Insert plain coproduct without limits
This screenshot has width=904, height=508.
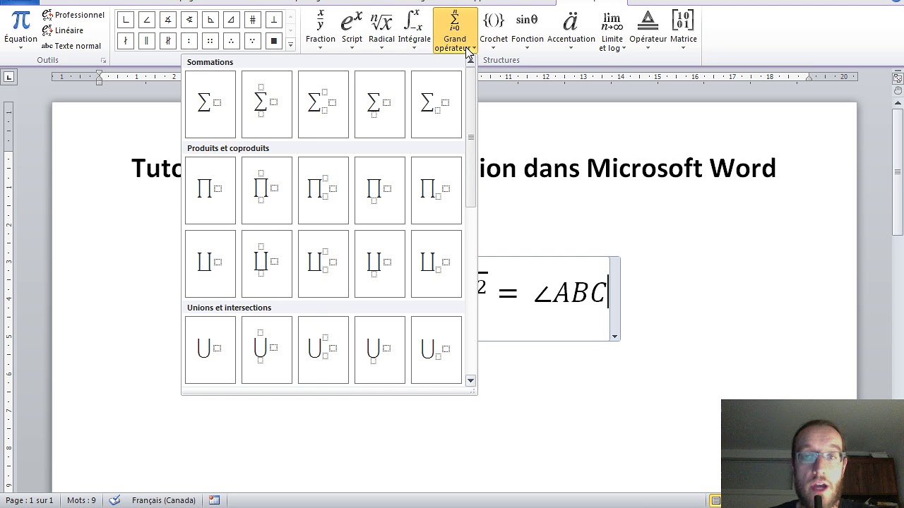[210, 264]
